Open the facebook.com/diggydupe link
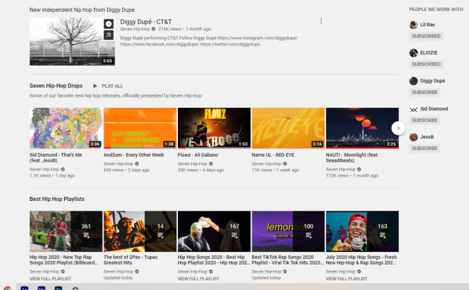This screenshot has height=290, width=469. [159, 44]
